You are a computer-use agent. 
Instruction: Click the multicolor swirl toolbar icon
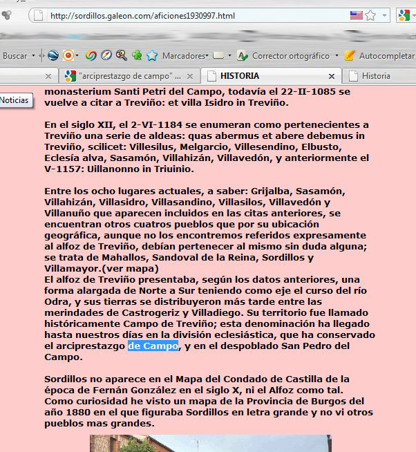91,55
